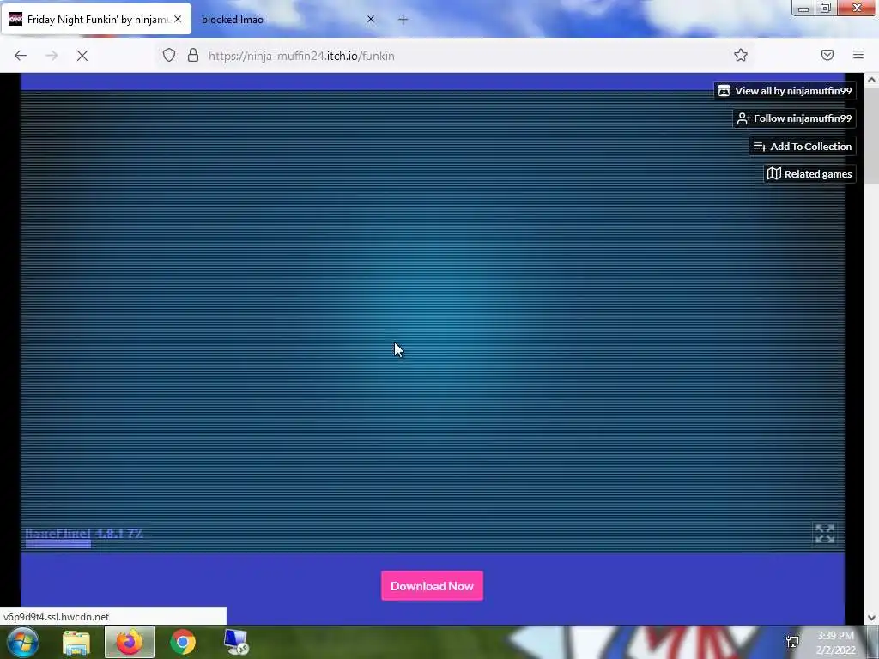Viewport: 879px width, 659px height.
Task: Open the remote desktop taskbar icon
Action: [x=236, y=642]
